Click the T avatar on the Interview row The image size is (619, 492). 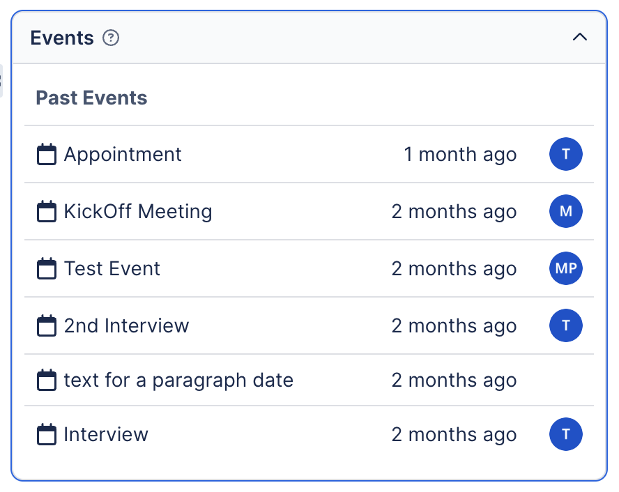566,435
